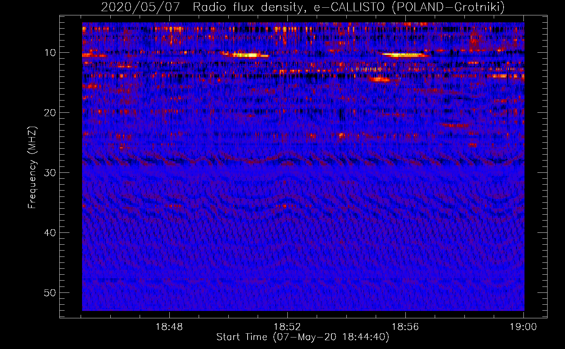Click the 50 MHz frequency tick label
This screenshot has height=349, width=565.
click(x=50, y=293)
